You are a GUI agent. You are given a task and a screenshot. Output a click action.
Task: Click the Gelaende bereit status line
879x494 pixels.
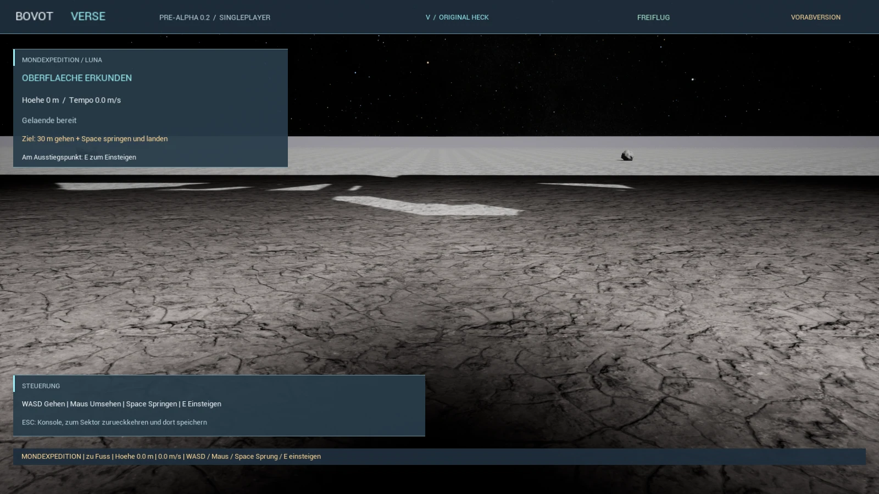49,120
